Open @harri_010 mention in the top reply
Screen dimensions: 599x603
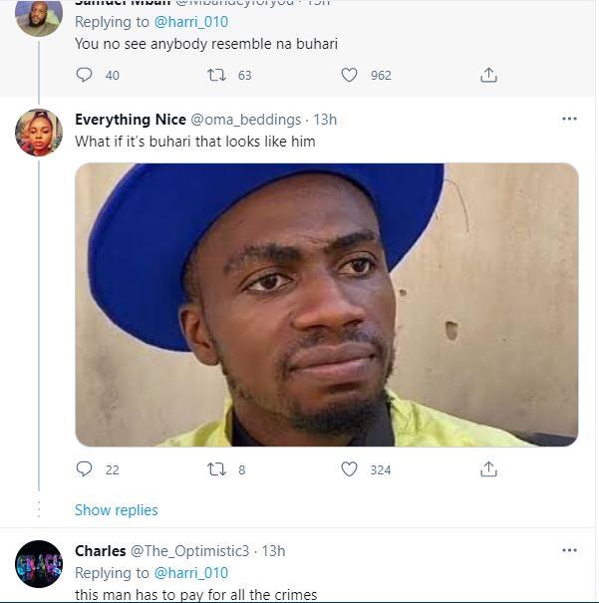(191, 21)
